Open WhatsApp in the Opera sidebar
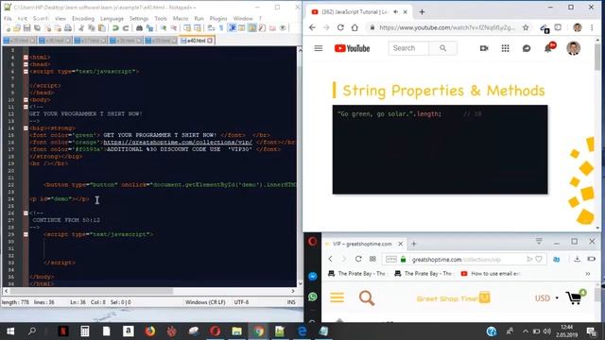Viewport: 605px width, 340px height. coord(313,297)
